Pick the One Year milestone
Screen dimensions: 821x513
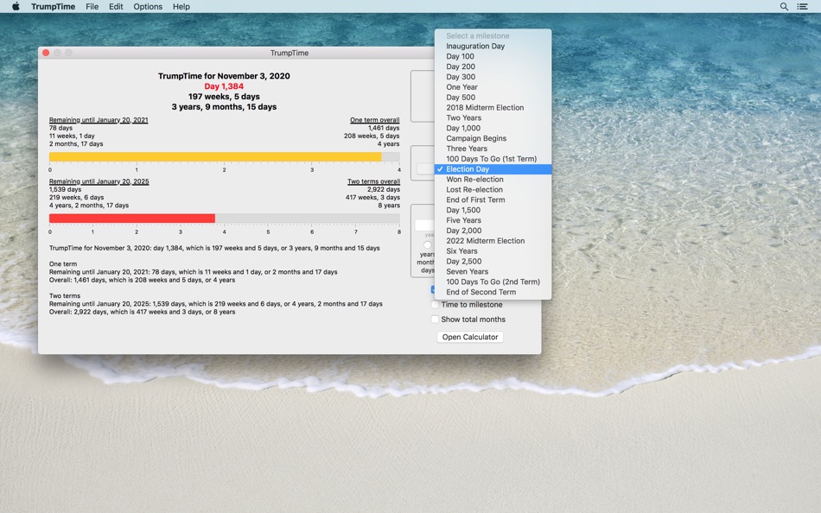point(493,87)
